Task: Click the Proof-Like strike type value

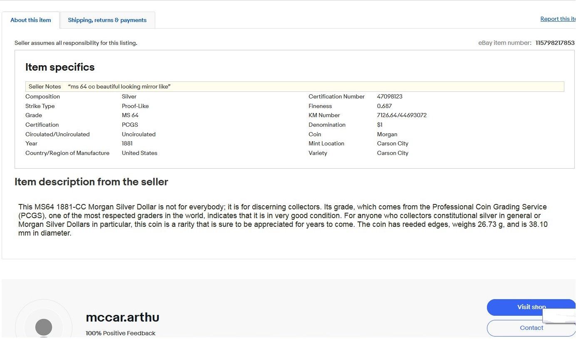Action: [x=135, y=106]
